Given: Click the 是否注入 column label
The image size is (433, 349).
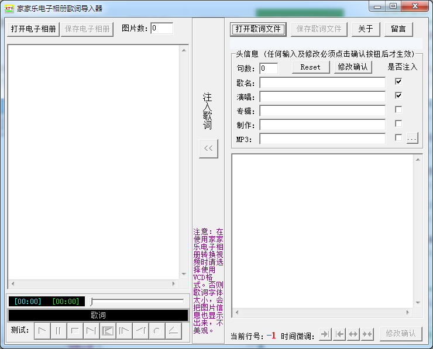Looking at the screenshot, I should (x=403, y=67).
